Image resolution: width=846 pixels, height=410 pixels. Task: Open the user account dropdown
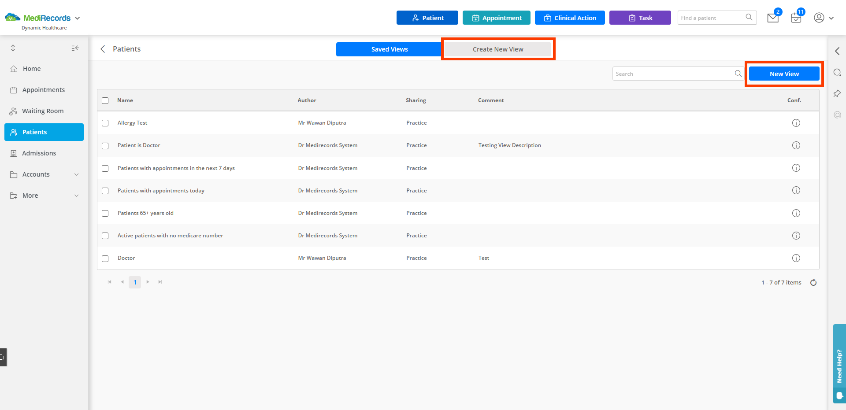point(823,18)
